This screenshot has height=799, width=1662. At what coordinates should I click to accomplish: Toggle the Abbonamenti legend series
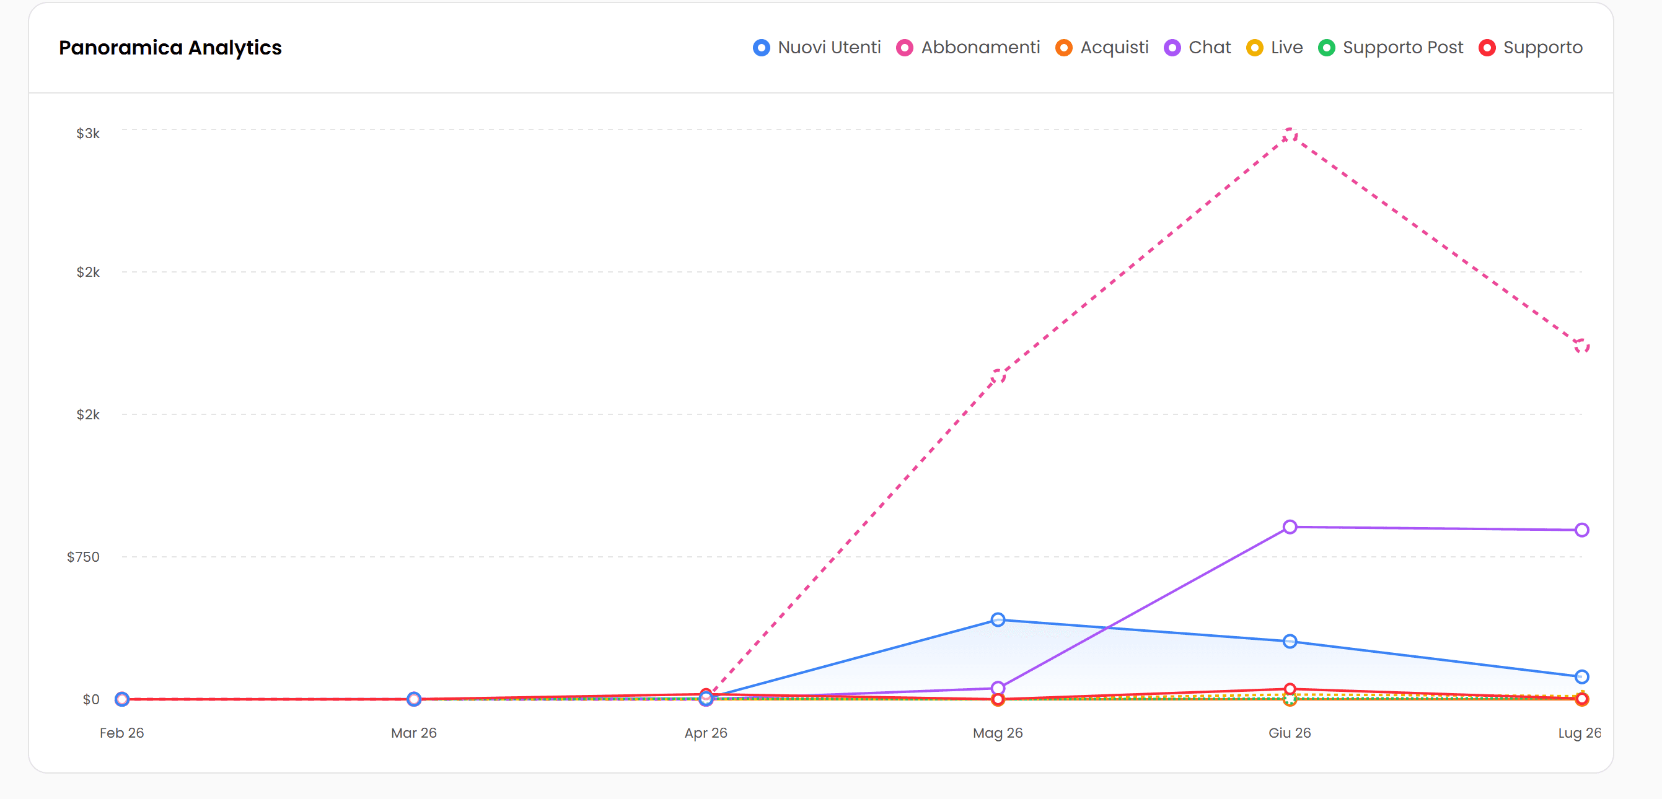coord(968,48)
